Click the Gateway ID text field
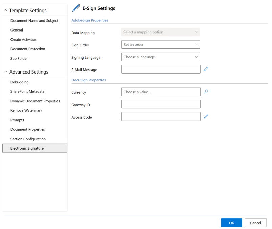The width and height of the screenshot is (272, 229). click(161, 104)
